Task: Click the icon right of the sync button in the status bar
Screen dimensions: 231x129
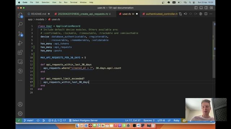Action: tap(44, 120)
